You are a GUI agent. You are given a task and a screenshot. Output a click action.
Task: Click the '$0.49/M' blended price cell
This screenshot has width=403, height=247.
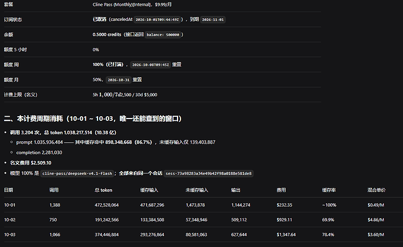point(376,205)
